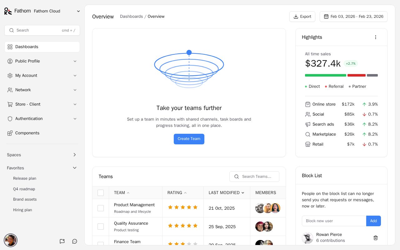The width and height of the screenshot is (400, 250).
Task: Focus the Block new user field
Action: click(x=334, y=221)
